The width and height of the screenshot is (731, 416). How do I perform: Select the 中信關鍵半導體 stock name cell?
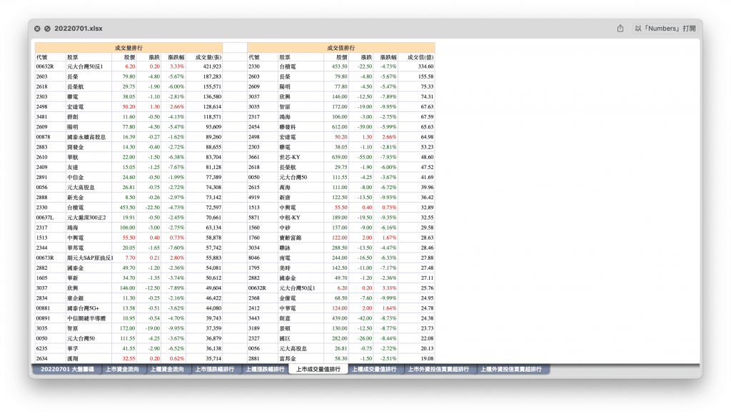89,318
